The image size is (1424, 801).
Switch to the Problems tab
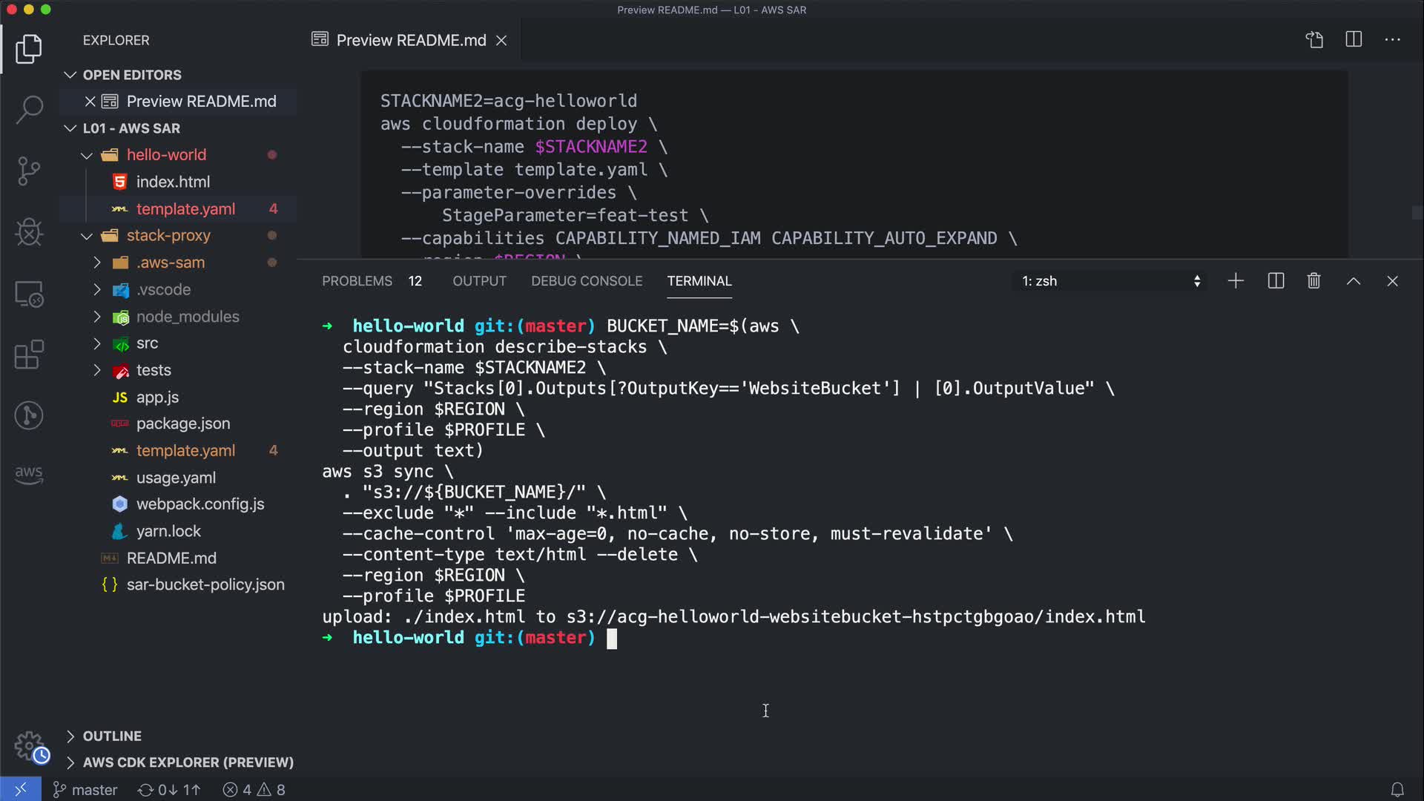point(357,281)
